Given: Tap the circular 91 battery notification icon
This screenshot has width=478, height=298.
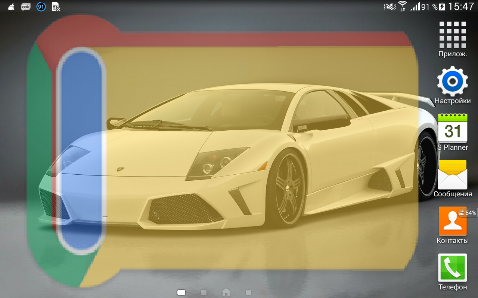Looking at the screenshot, I should click(41, 7).
